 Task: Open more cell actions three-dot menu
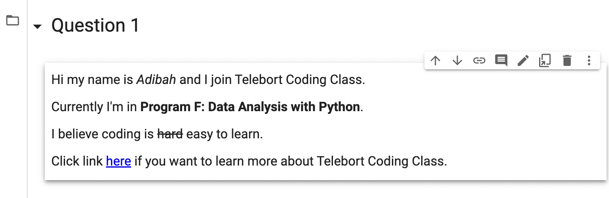[x=589, y=61]
